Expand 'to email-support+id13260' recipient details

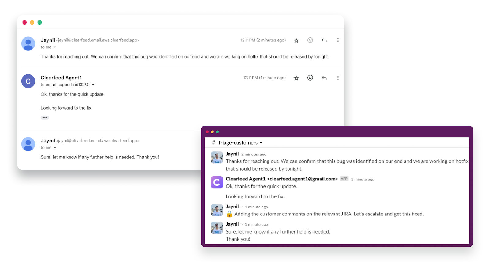[x=93, y=85]
